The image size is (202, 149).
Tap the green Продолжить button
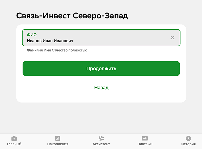point(101,69)
